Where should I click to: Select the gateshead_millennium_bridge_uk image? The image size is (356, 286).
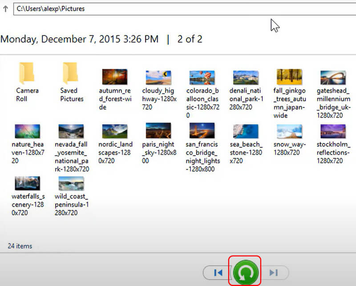point(333,77)
